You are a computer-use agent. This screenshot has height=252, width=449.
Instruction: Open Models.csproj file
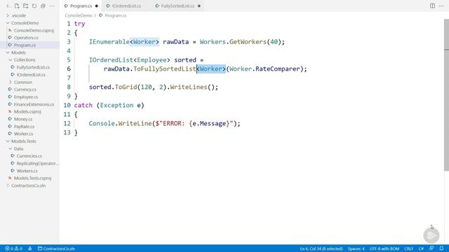[27, 112]
